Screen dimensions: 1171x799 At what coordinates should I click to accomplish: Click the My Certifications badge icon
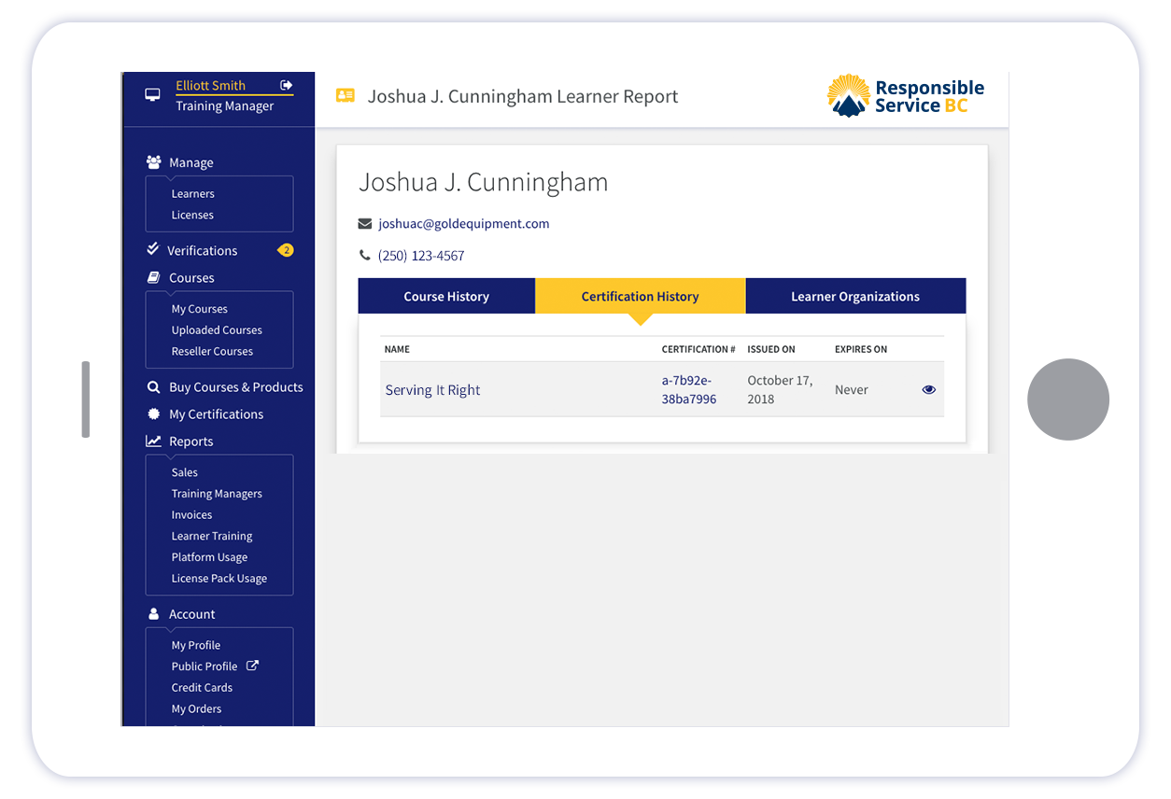point(154,414)
